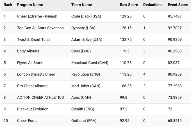Image resolution: width=191 pixels, height=128 pixels.
Task: Click Top Gun All Stars Savannah program
Action: pos(40,28)
